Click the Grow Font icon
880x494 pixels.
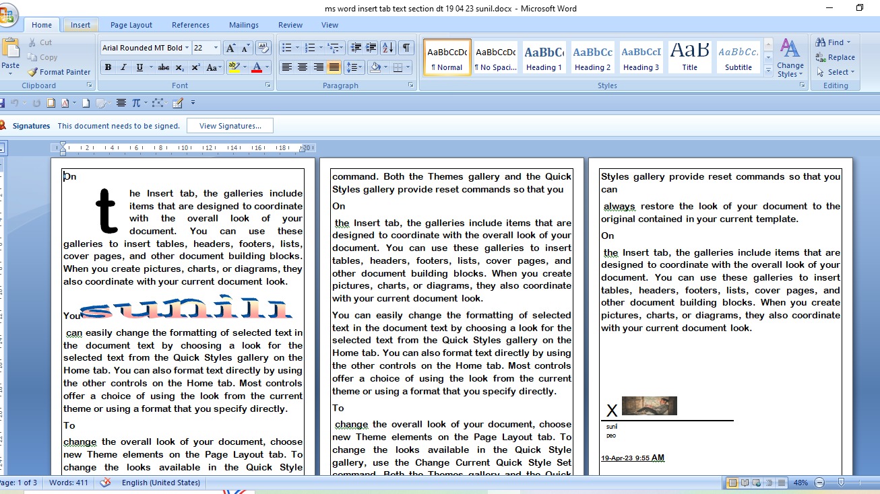(230, 48)
